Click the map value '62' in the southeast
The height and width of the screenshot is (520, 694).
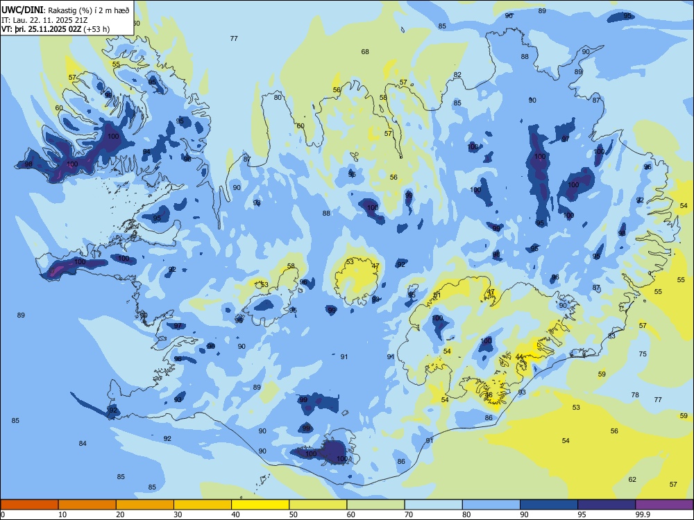tap(632, 479)
